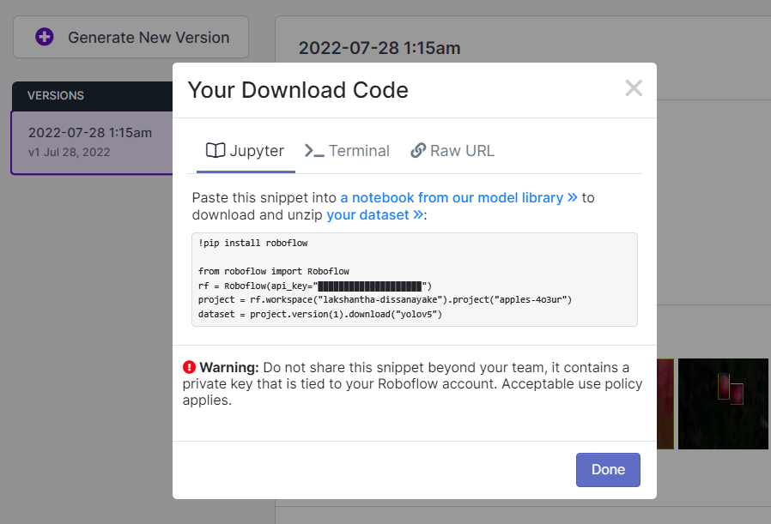Image resolution: width=771 pixels, height=524 pixels.
Task: Click the redacted api_key value
Action: point(370,286)
